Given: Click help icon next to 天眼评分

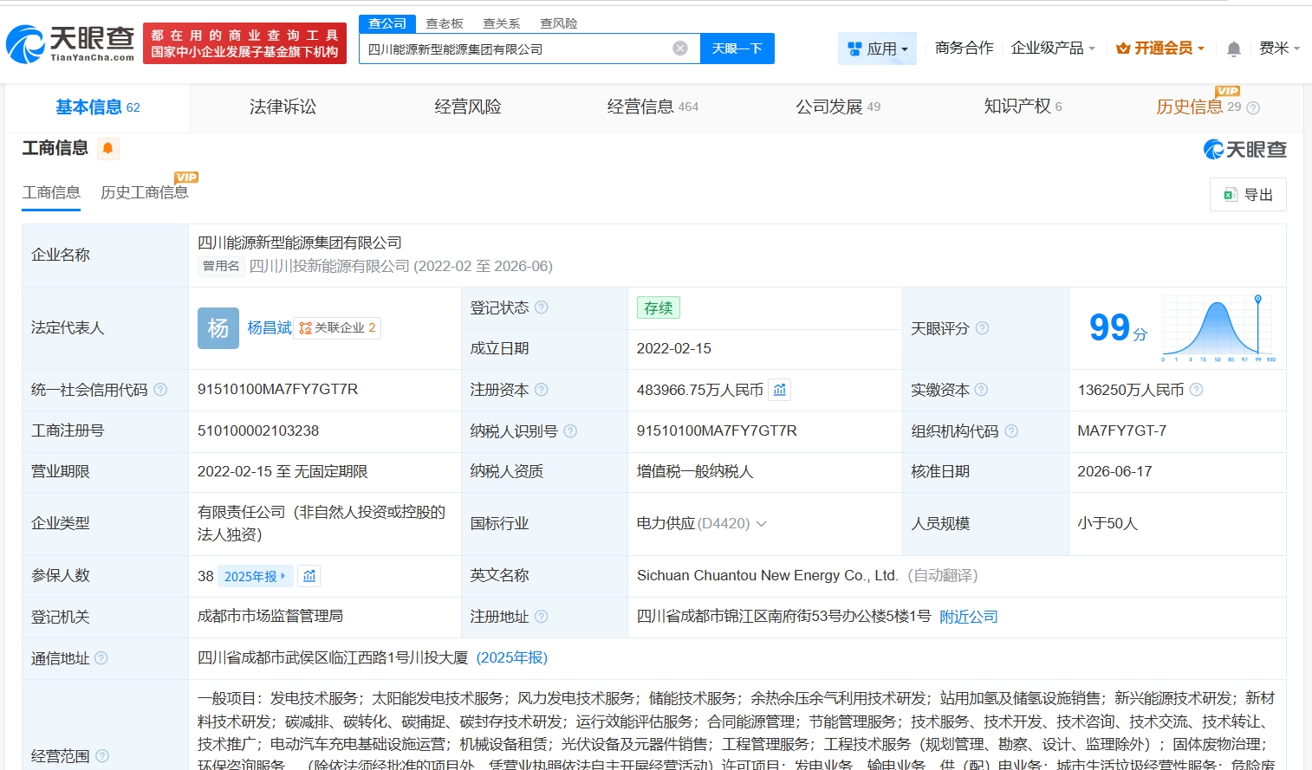Looking at the screenshot, I should [x=982, y=328].
